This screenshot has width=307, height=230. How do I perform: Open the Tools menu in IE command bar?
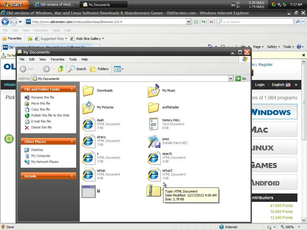tap(288, 47)
